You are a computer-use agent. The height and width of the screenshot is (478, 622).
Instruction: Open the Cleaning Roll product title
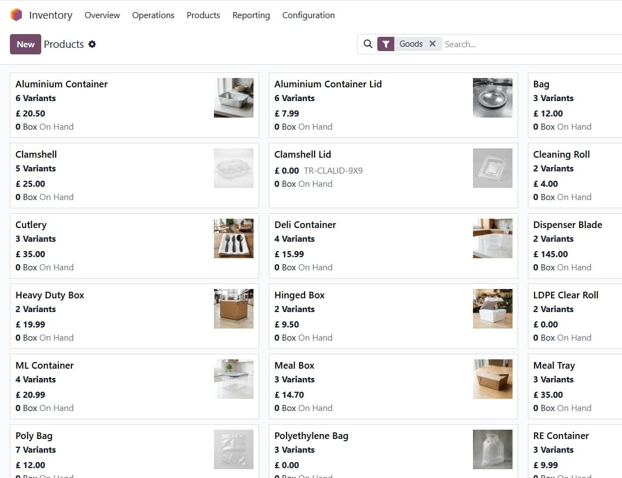click(x=562, y=154)
